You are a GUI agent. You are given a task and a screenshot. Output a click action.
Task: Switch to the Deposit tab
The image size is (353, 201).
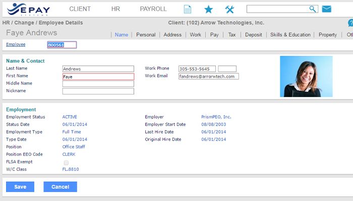click(x=254, y=35)
